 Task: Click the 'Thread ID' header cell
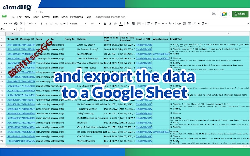pos(12,39)
